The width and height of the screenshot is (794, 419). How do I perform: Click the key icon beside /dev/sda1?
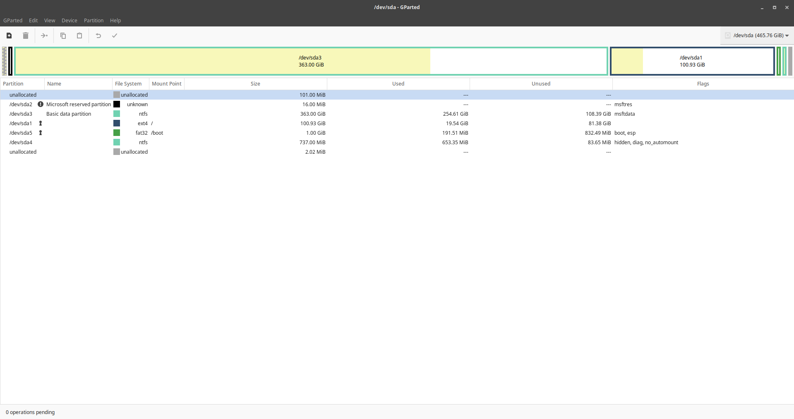coord(41,123)
